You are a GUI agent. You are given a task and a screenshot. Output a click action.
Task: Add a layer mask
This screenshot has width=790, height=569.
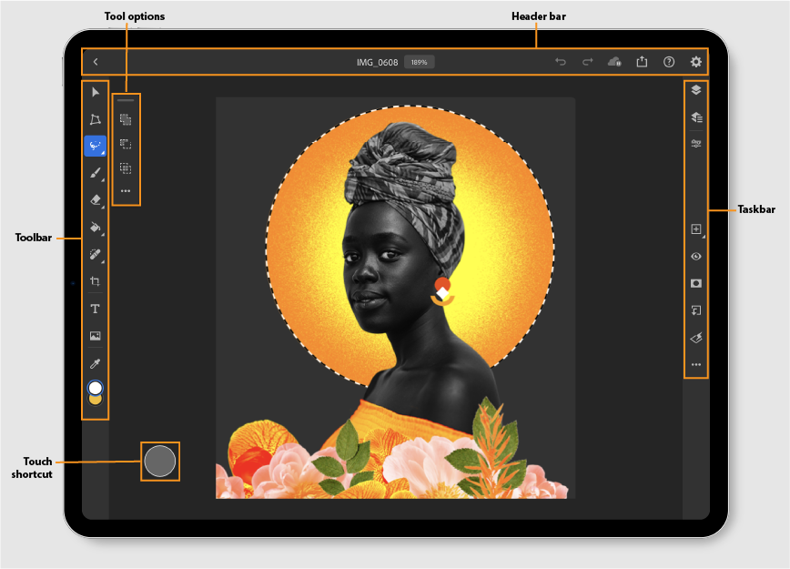pos(695,283)
